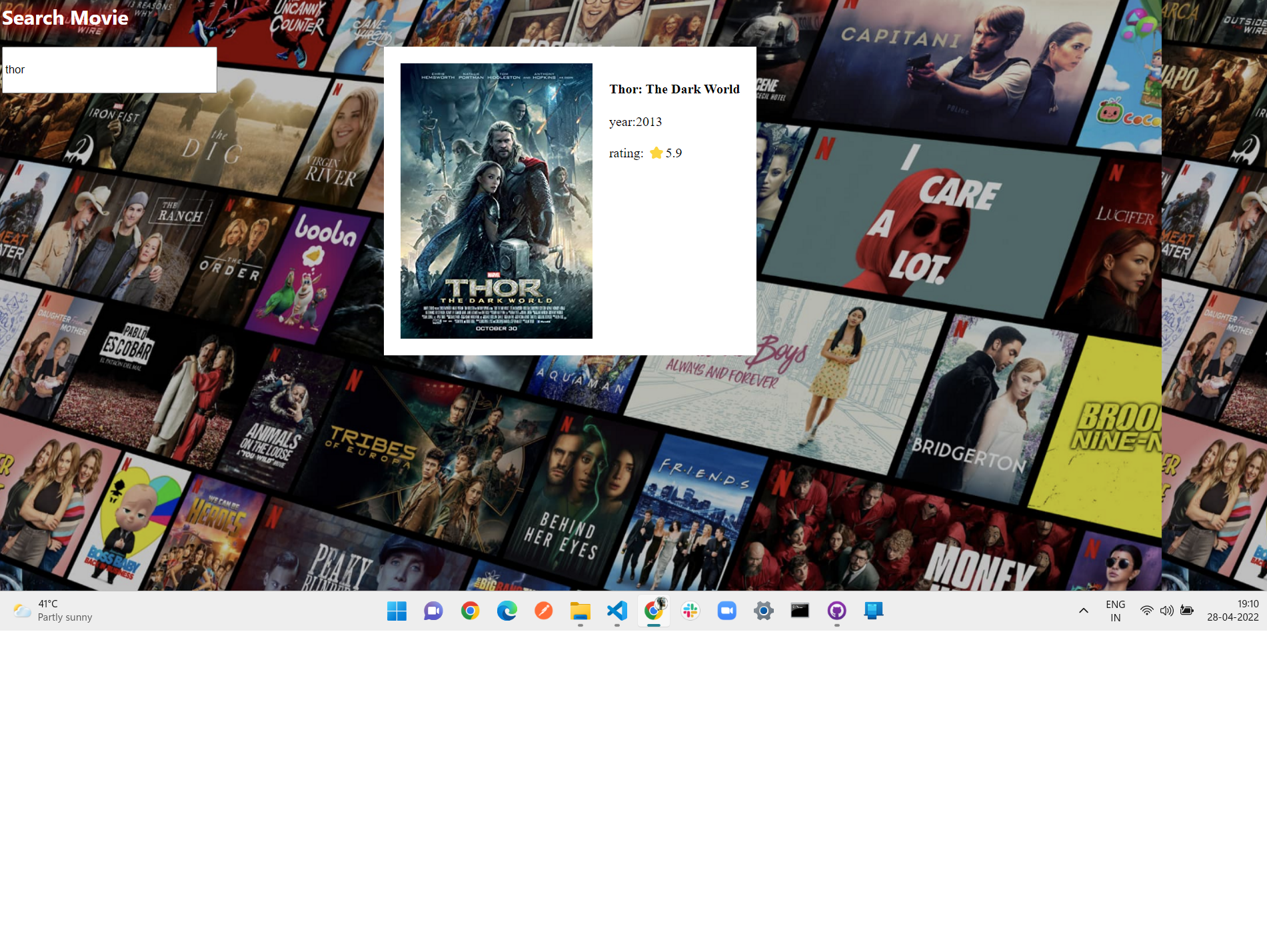Open the volume speaker icon
Image resolution: width=1267 pixels, height=950 pixels.
pyautogui.click(x=1166, y=611)
